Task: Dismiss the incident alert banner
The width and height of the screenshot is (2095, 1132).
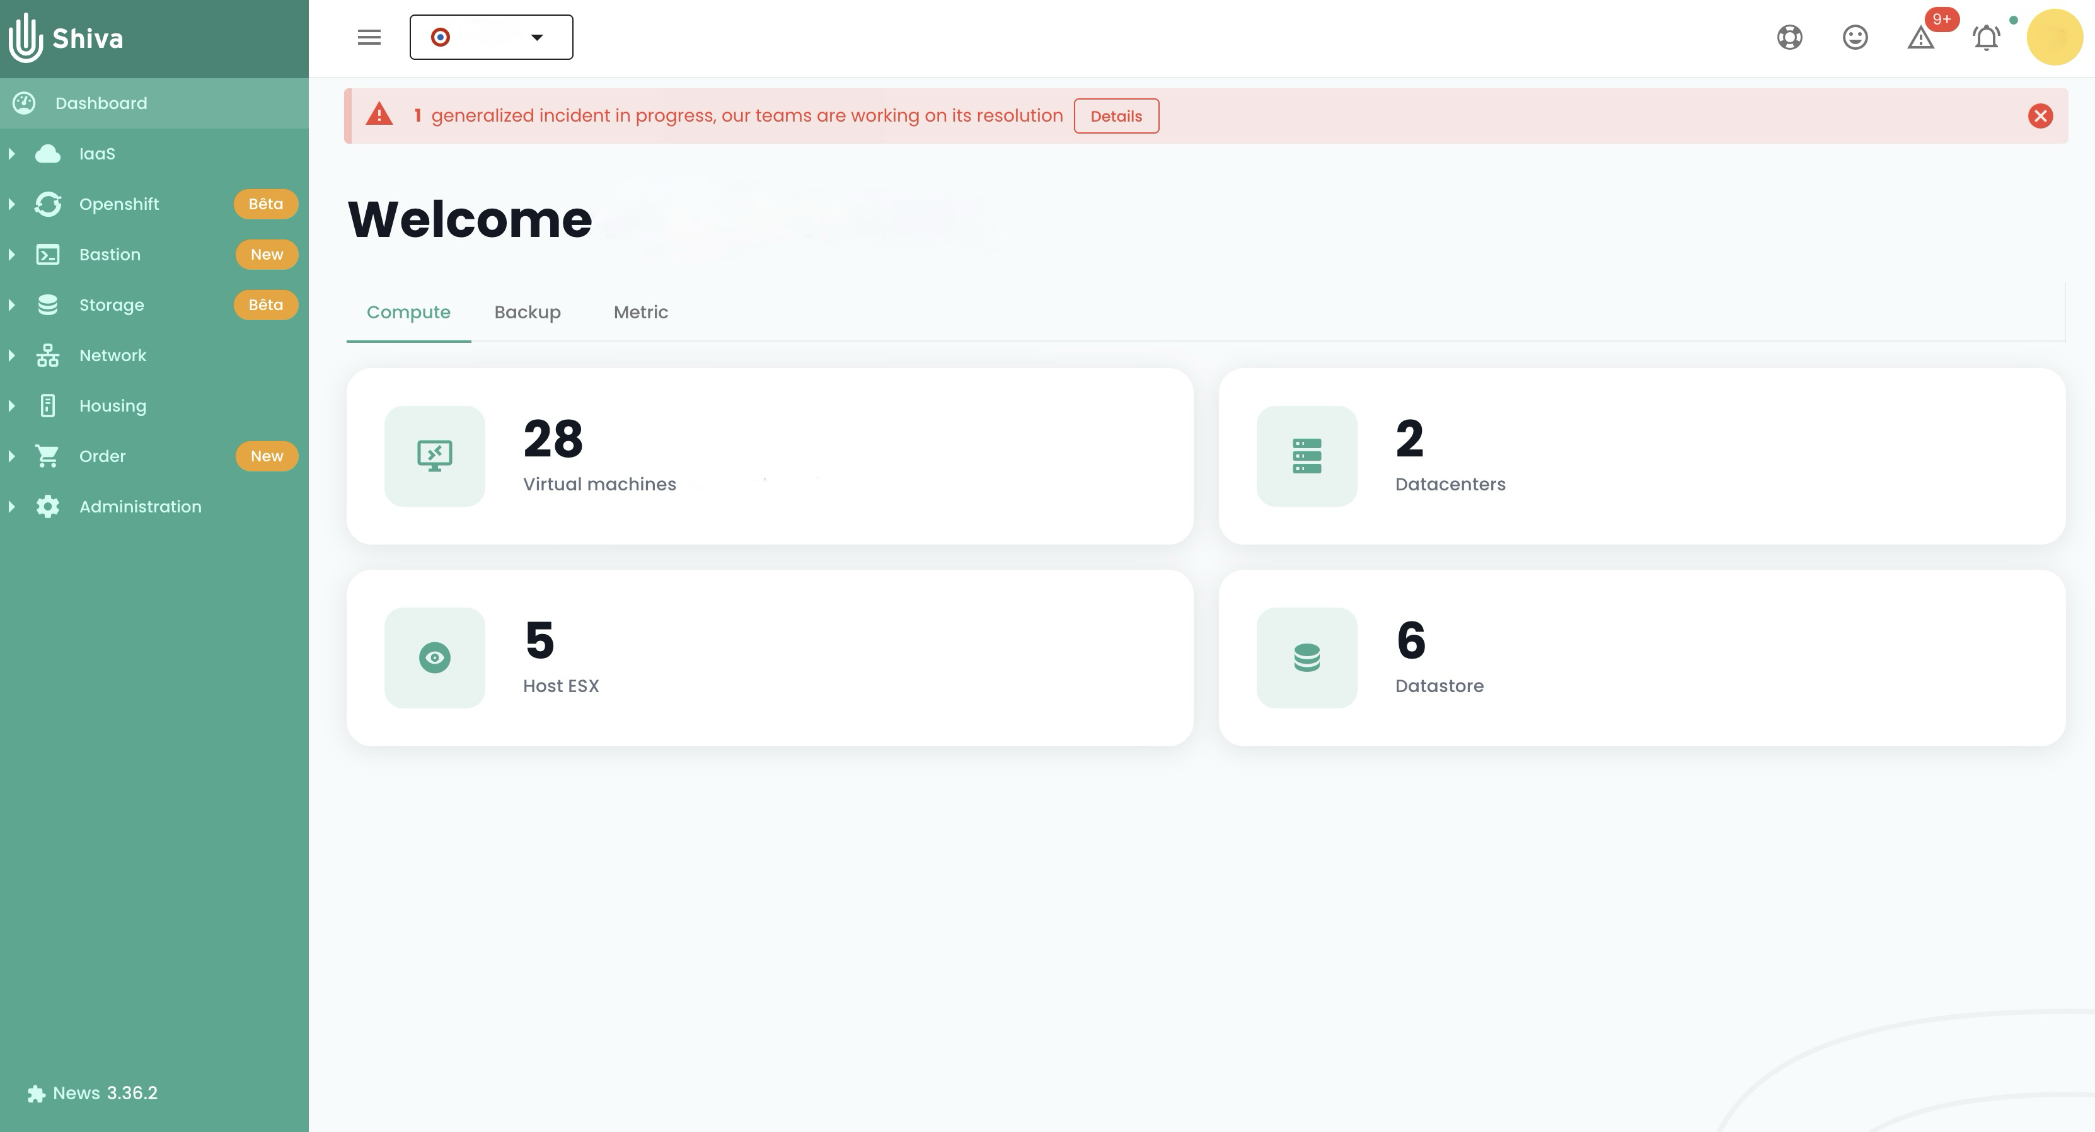Action: click(2040, 117)
